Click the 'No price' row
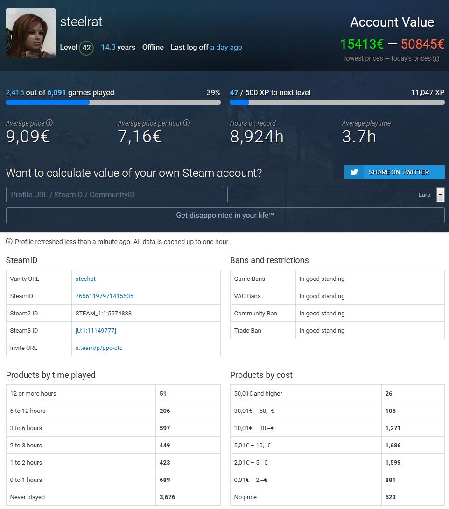The image size is (449, 509). [337, 497]
